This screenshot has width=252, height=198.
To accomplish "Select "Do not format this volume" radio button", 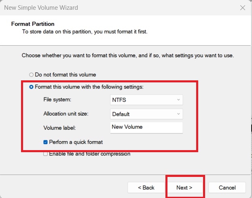I will pos(32,75).
